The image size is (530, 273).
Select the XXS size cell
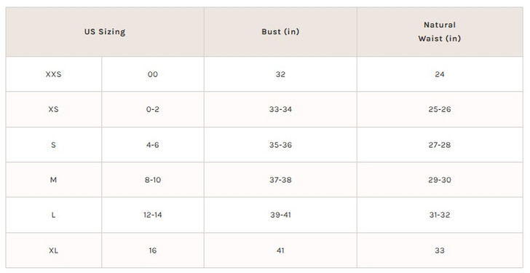[x=53, y=74]
